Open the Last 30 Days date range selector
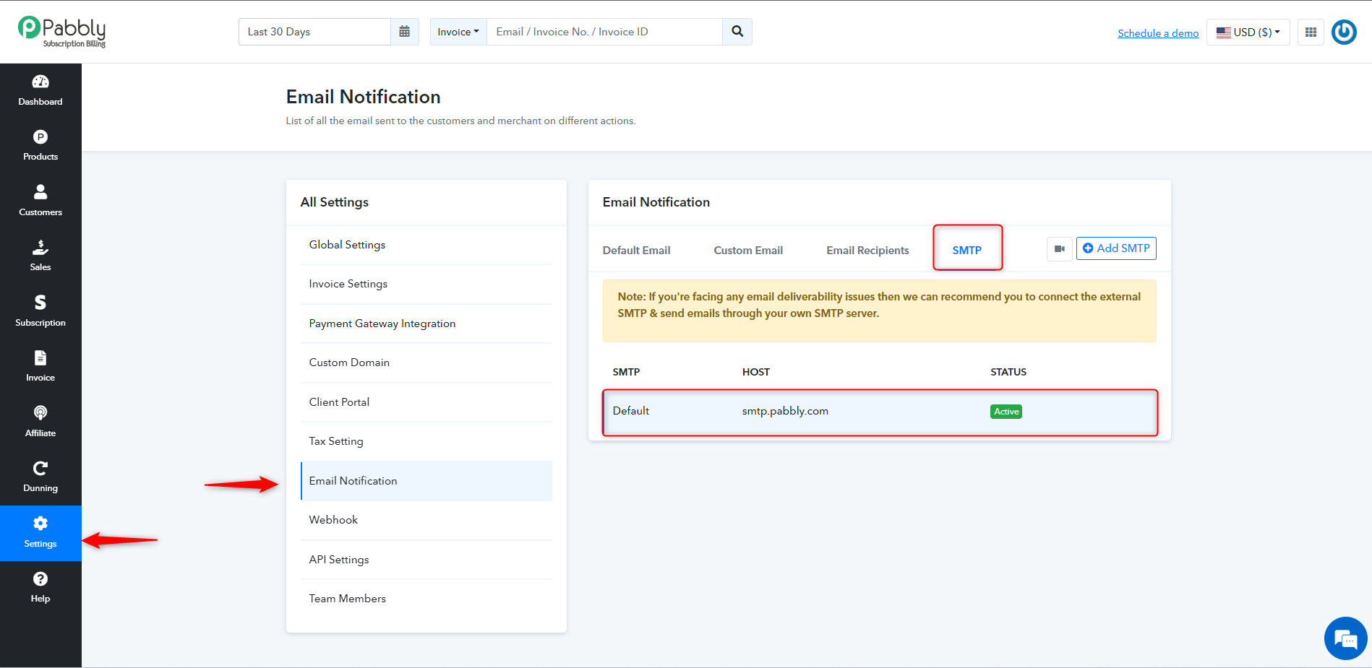 coord(315,32)
